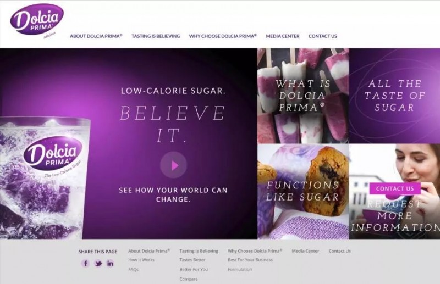Viewport: 440px width, 284px height.
Task: Open the What Is Dolcia Prima tile
Action: coord(303,96)
